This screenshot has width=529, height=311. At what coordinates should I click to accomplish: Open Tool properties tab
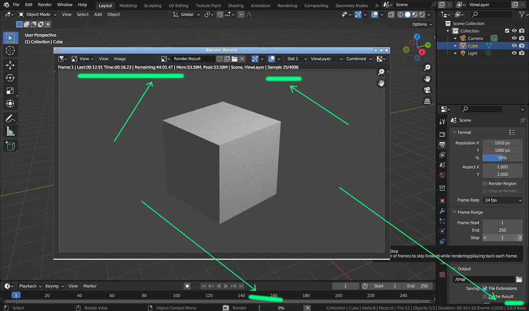click(442, 122)
